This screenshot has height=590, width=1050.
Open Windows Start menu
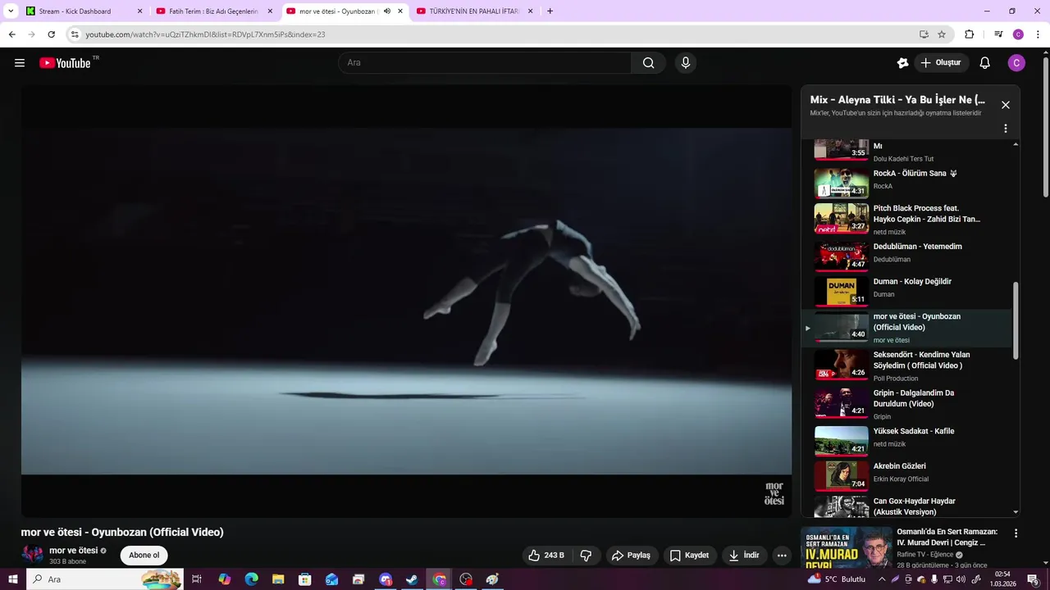click(x=13, y=579)
